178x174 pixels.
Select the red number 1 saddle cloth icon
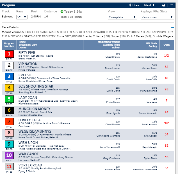(9, 54)
